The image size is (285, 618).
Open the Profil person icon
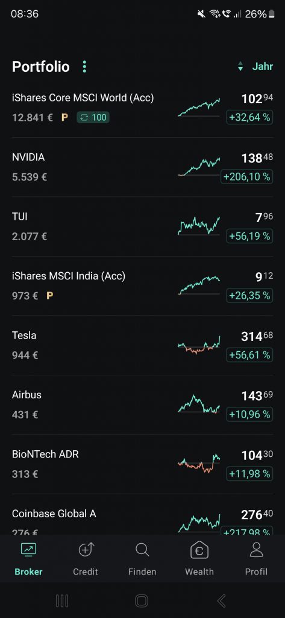pos(256,549)
